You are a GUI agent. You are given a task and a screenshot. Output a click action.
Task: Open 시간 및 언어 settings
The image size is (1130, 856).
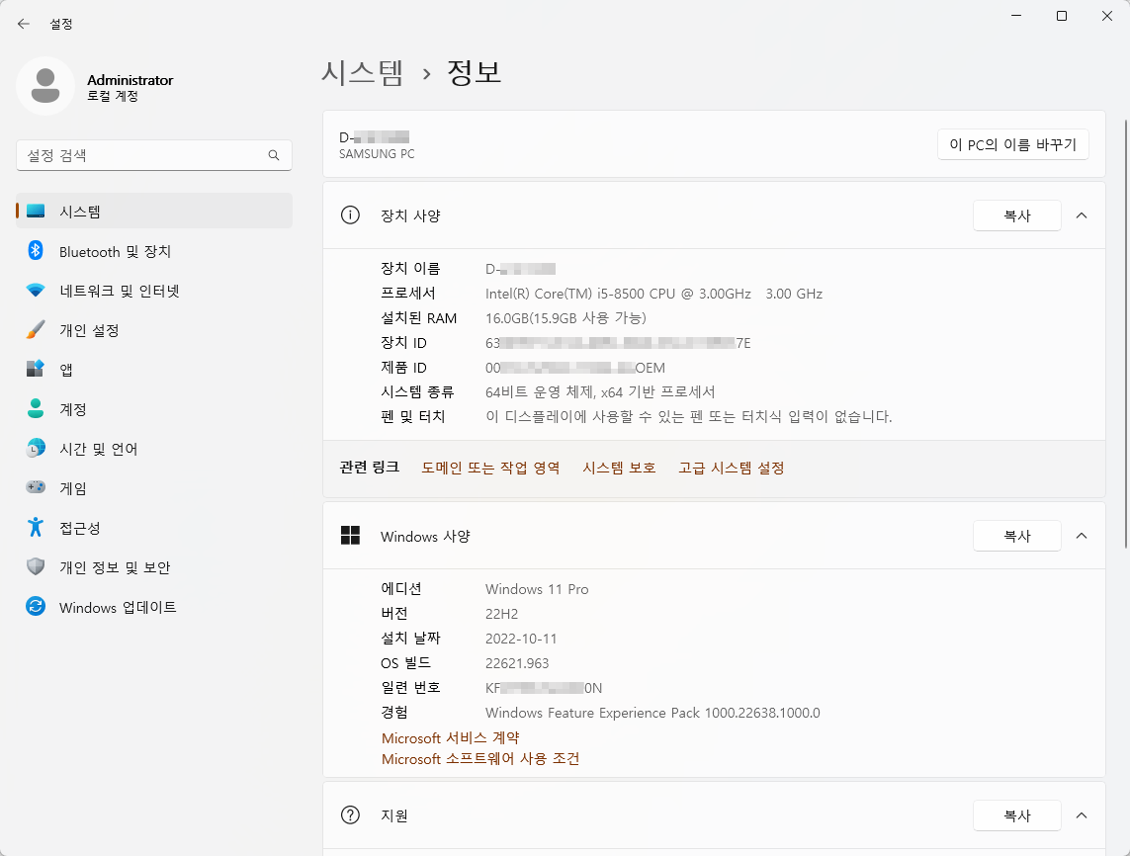[154, 448]
